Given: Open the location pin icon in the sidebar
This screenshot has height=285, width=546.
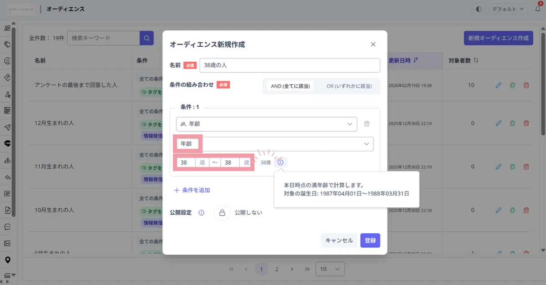Looking at the screenshot, I should [7, 260].
